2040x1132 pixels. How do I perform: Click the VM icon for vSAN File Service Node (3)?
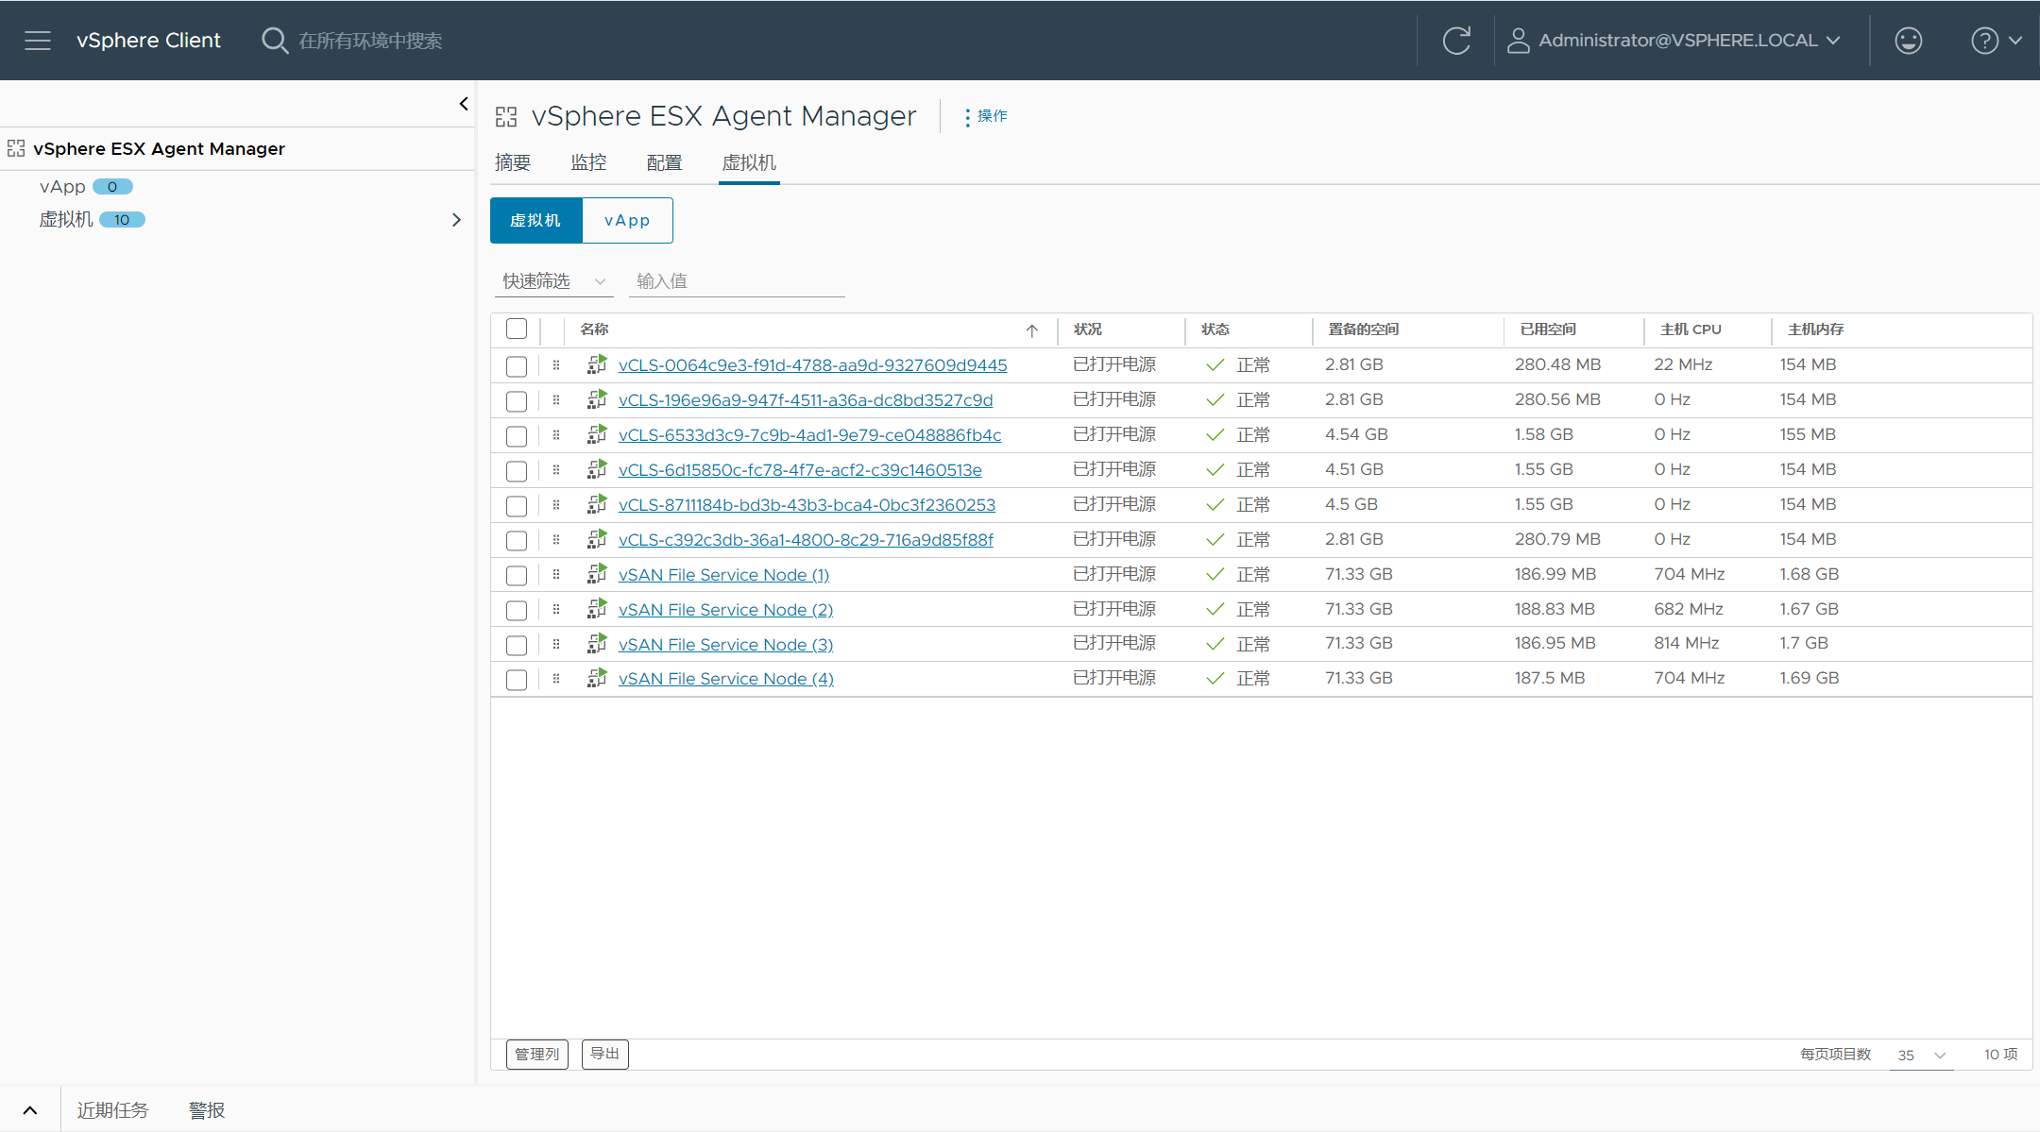coord(597,644)
